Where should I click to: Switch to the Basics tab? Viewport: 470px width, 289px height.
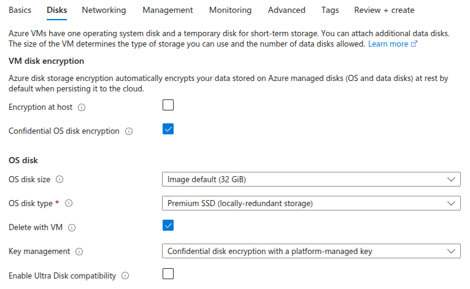[20, 10]
